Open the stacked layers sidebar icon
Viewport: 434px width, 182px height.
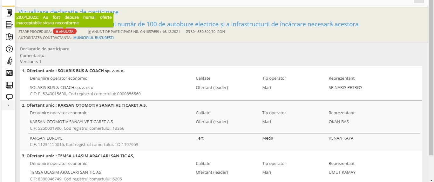click(10, 85)
